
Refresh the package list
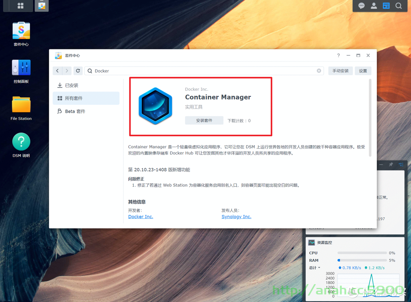tap(78, 71)
